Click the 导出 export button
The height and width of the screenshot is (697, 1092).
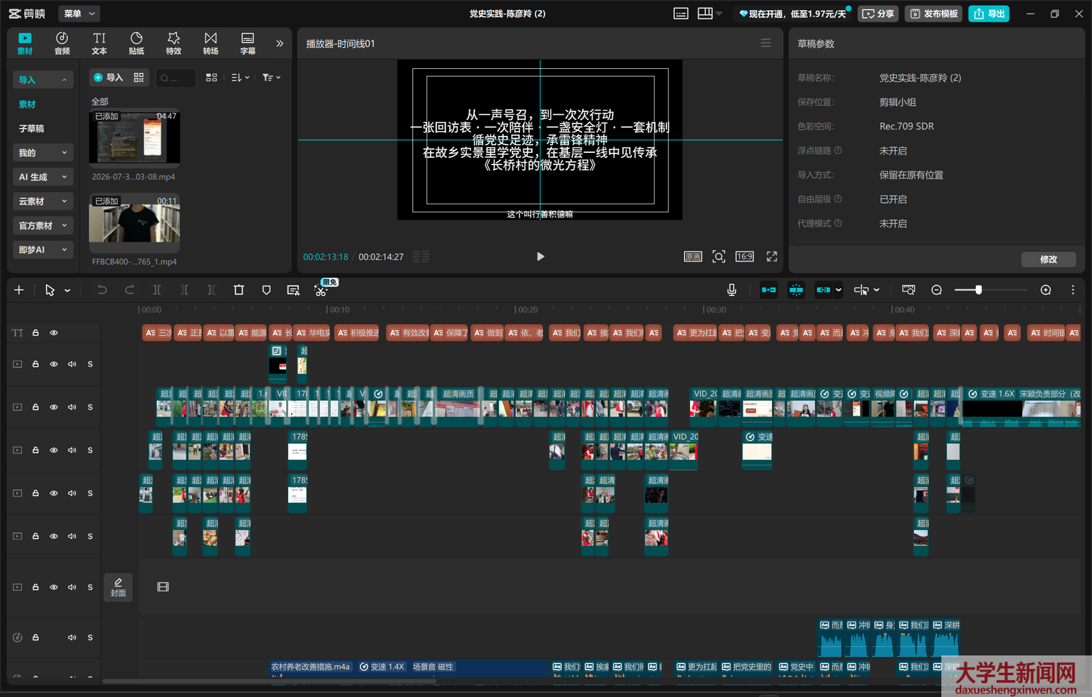click(989, 14)
